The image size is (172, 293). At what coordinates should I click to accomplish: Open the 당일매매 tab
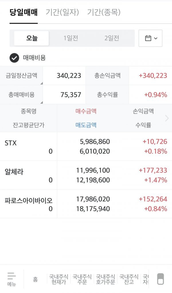pyautogui.click(x=24, y=12)
